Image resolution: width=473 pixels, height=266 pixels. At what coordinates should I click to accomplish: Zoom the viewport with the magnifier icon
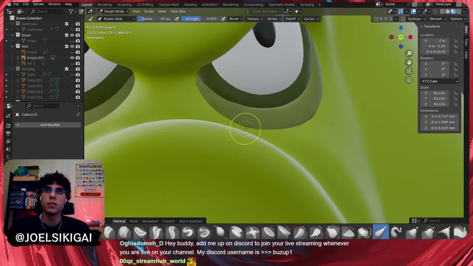[x=409, y=53]
